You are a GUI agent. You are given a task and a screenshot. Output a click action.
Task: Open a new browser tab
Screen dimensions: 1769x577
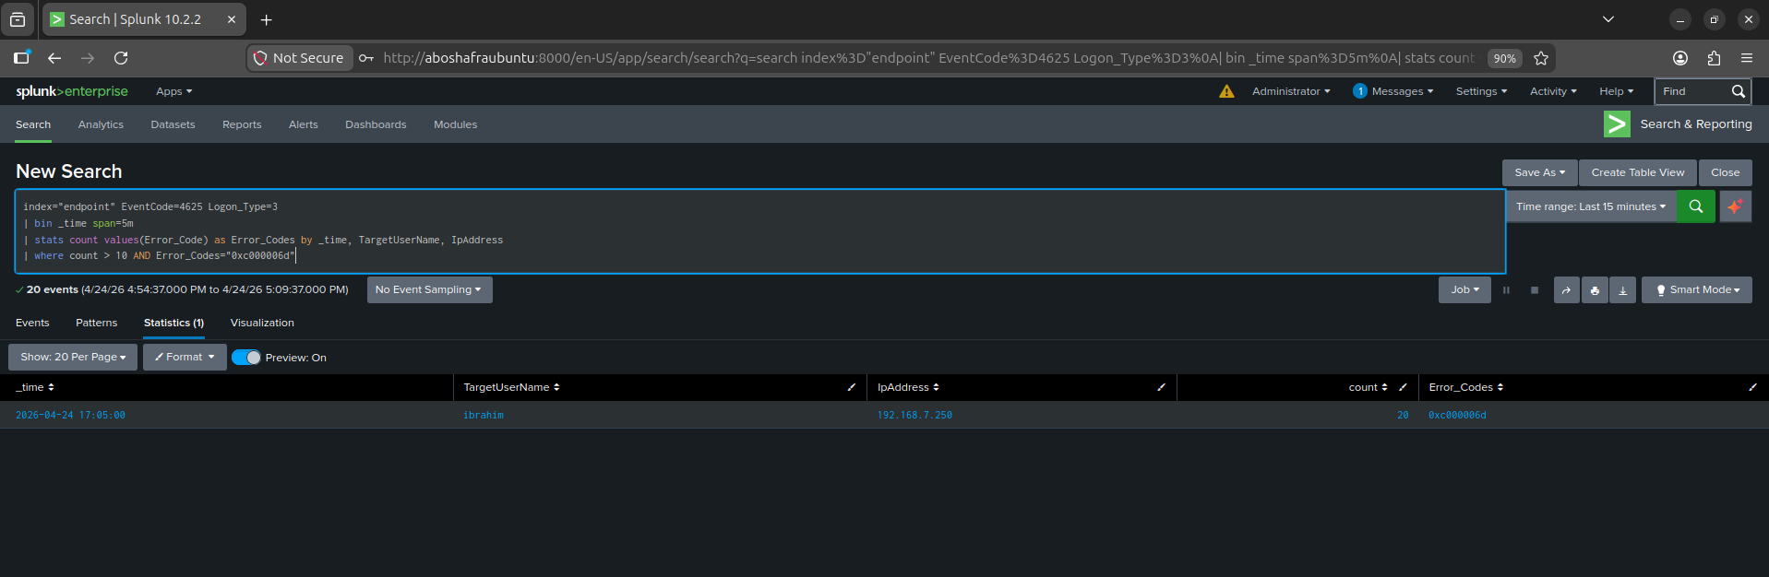click(266, 19)
